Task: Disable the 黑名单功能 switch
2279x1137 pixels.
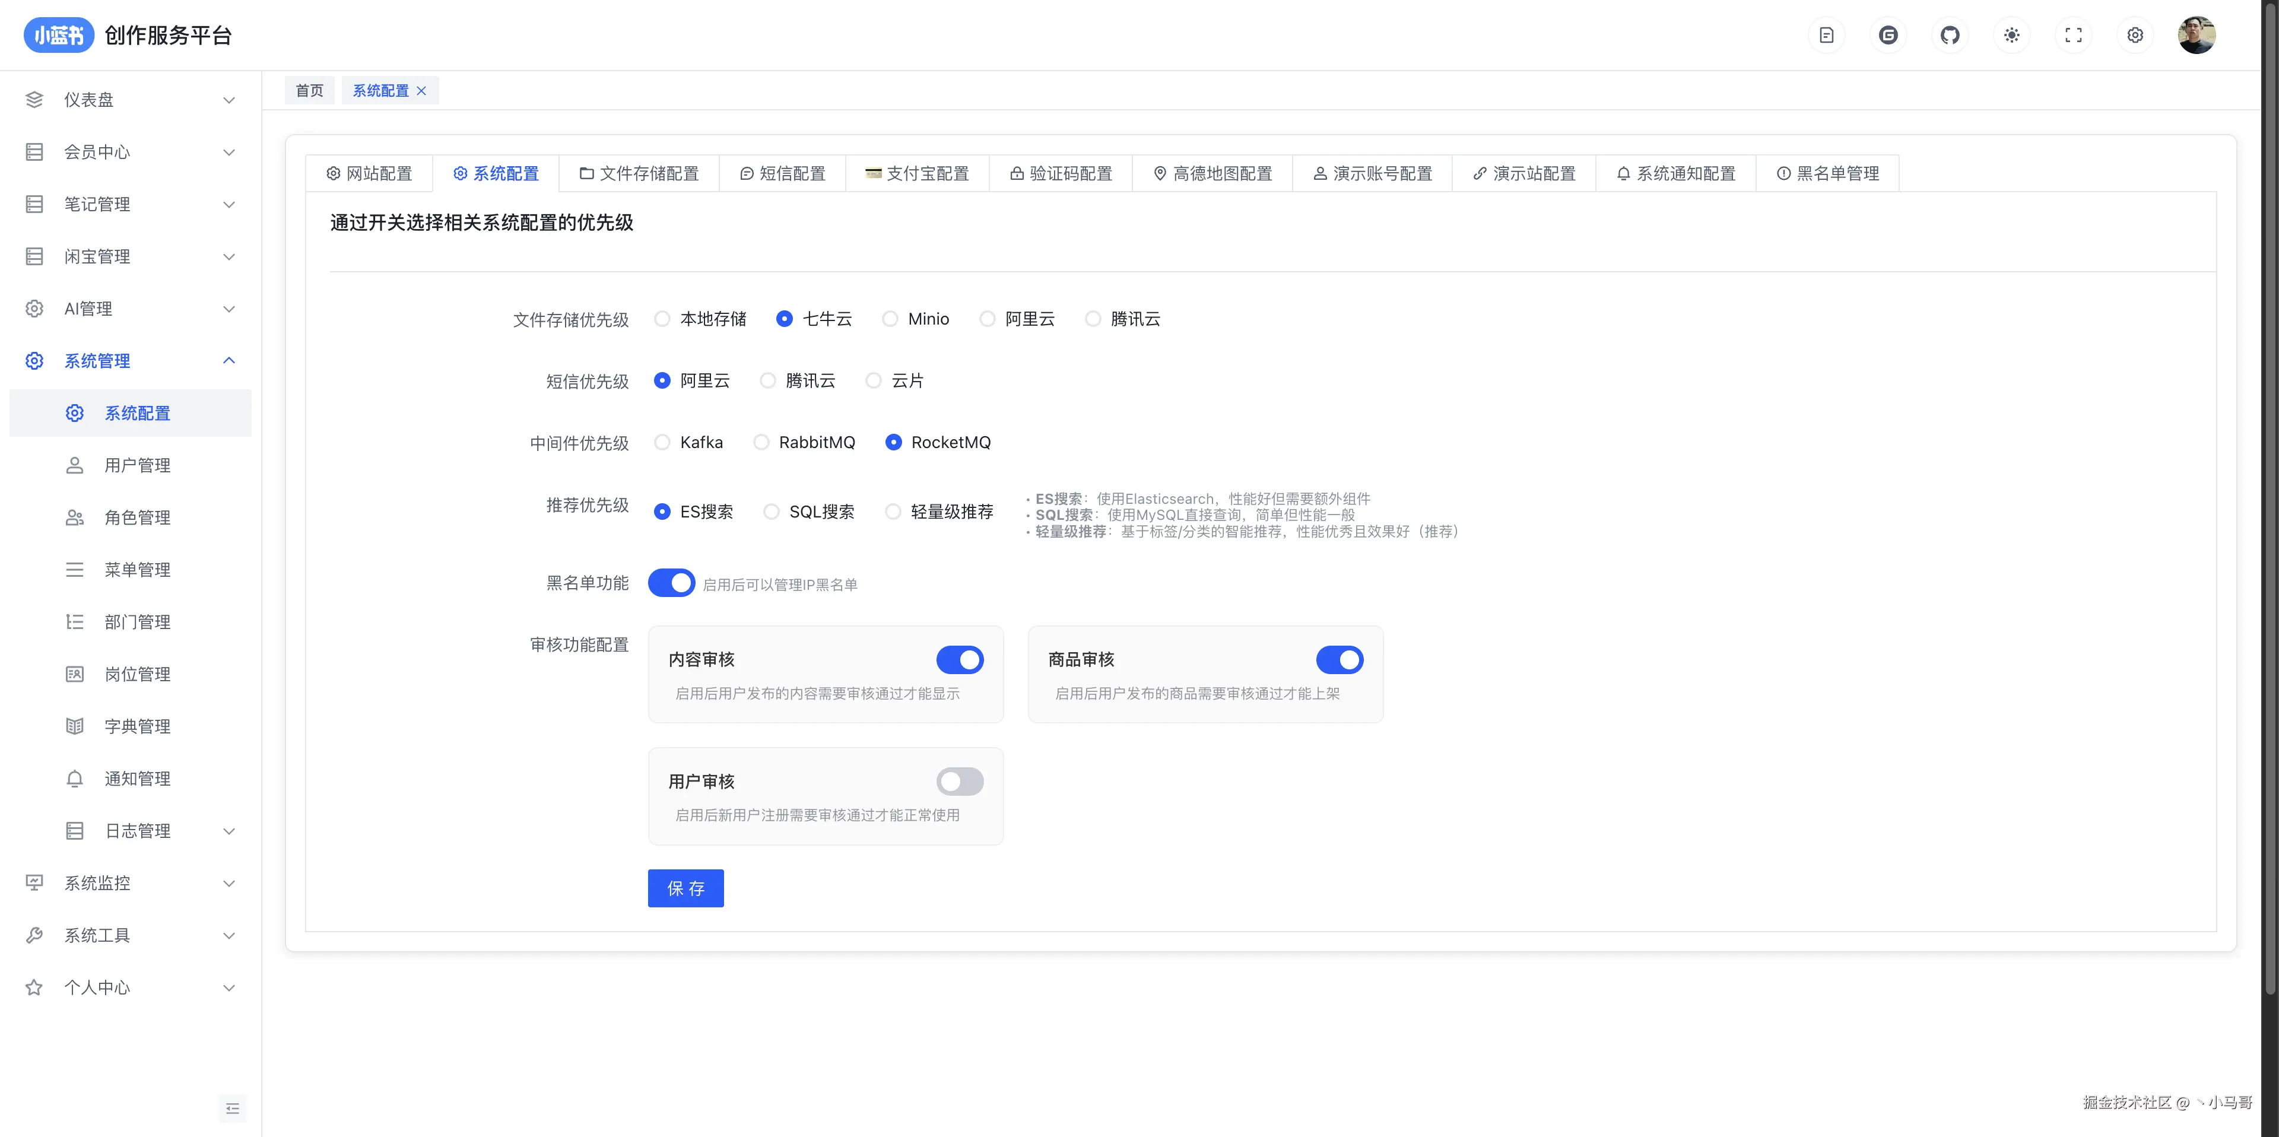Action: pyautogui.click(x=671, y=583)
